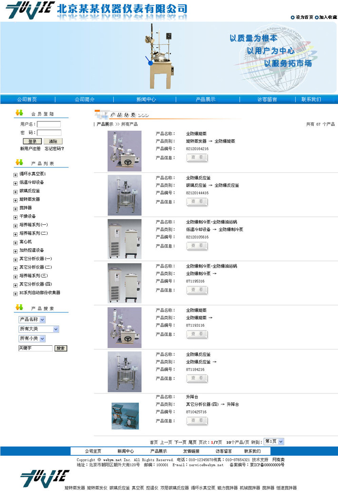The width and height of the screenshot is (338, 491).
Task: Open thumbnail of product 82120144416
Action: [x=125, y=195]
